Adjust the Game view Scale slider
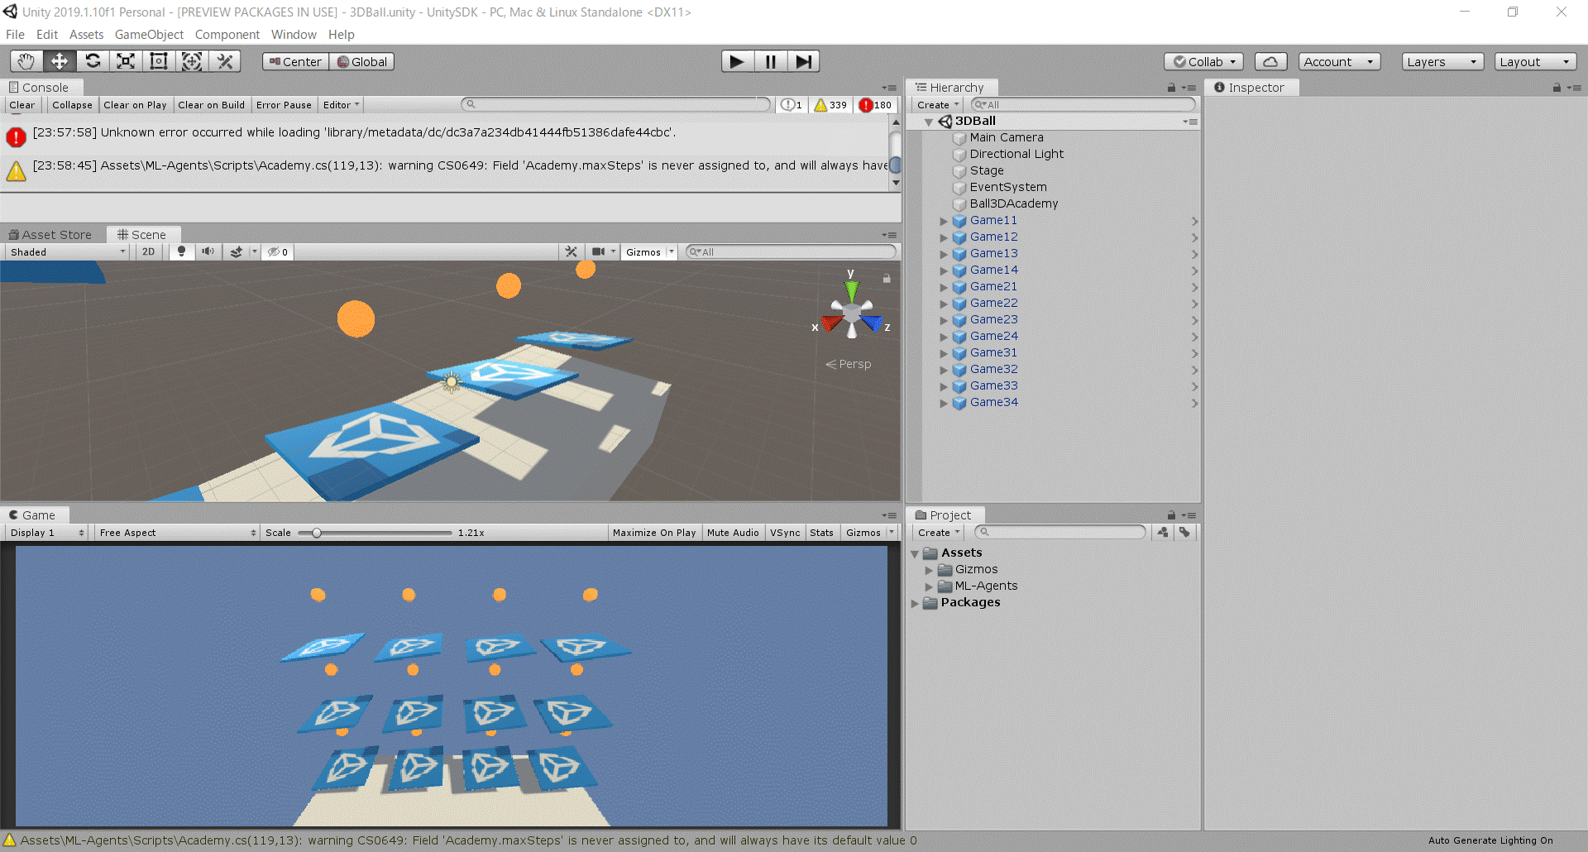Viewport: 1588px width, 852px height. 317,533
